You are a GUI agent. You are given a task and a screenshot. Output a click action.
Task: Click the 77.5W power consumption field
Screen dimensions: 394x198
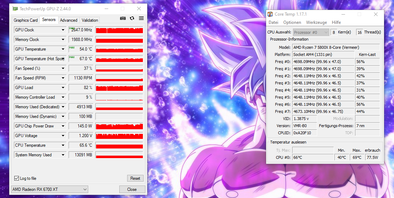[372, 157]
